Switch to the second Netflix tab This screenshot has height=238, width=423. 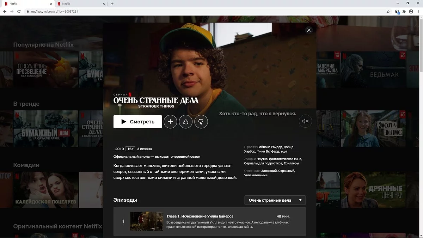[80, 4]
